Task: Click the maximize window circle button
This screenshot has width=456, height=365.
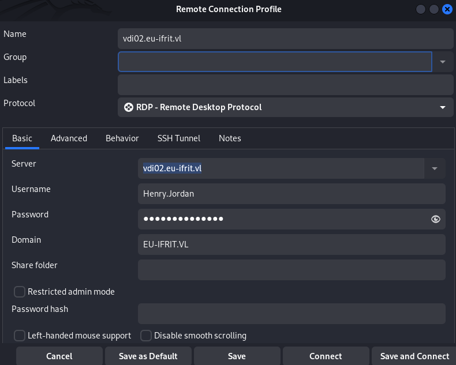Action: 433,9
